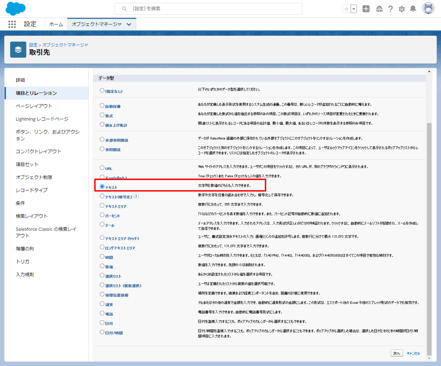
Task: Click the favorites star icon
Action: (346, 9)
